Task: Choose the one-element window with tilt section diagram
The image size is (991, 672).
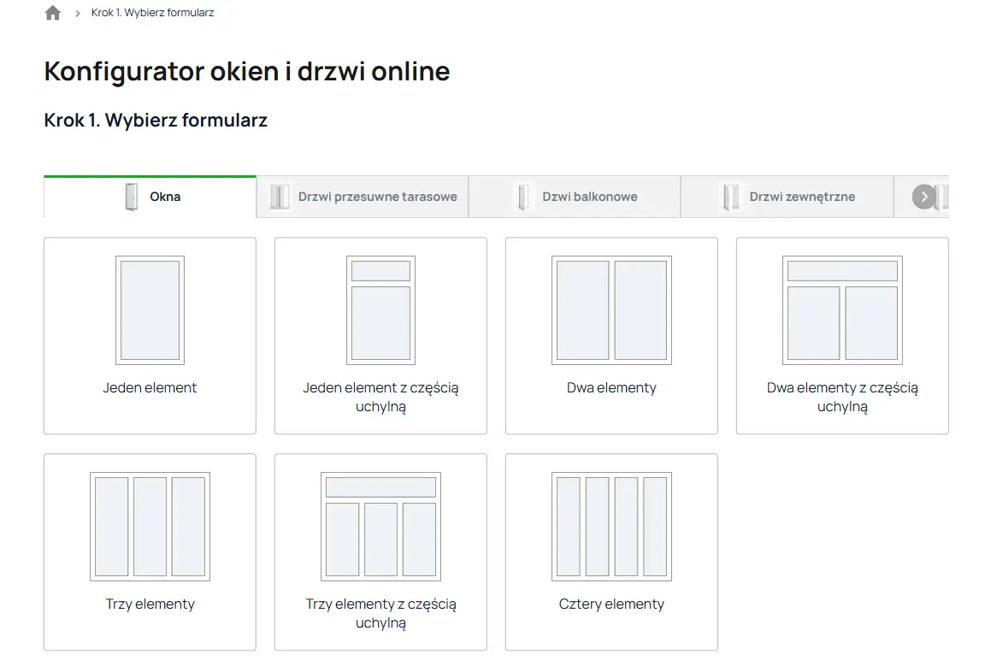Action: pyautogui.click(x=380, y=310)
